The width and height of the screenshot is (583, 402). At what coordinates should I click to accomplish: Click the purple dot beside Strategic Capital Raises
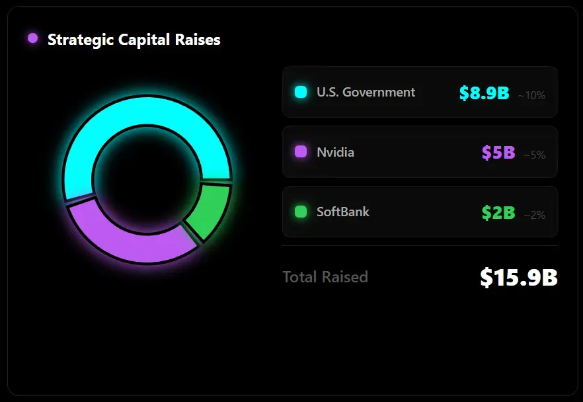pos(33,39)
